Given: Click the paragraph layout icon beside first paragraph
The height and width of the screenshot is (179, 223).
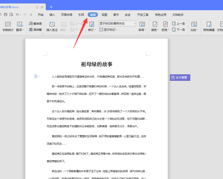Looking at the screenshot, I should pos(36,76).
